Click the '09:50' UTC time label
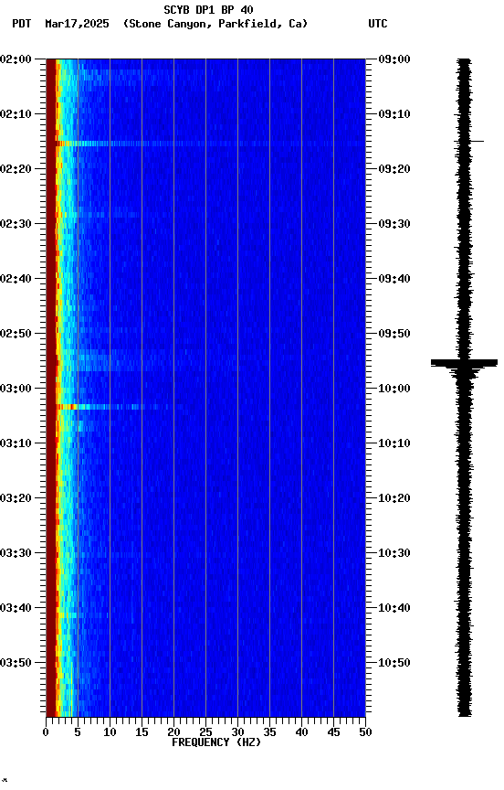 (394, 334)
